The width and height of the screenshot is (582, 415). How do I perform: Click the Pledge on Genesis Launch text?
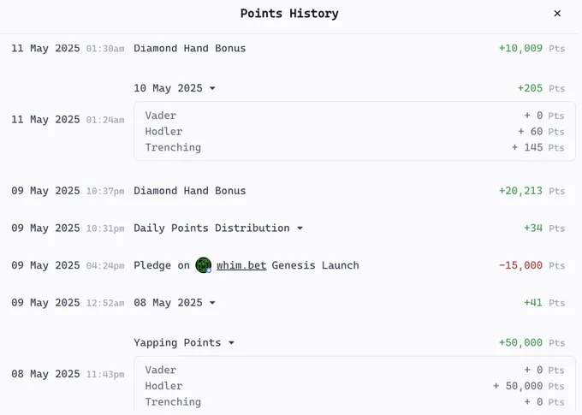pos(246,265)
